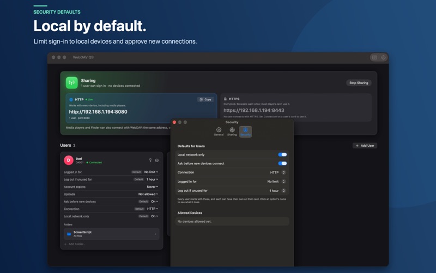Viewport: 436px width, 273px height.
Task: Disable the Local network only default switch
Action: (x=282, y=155)
